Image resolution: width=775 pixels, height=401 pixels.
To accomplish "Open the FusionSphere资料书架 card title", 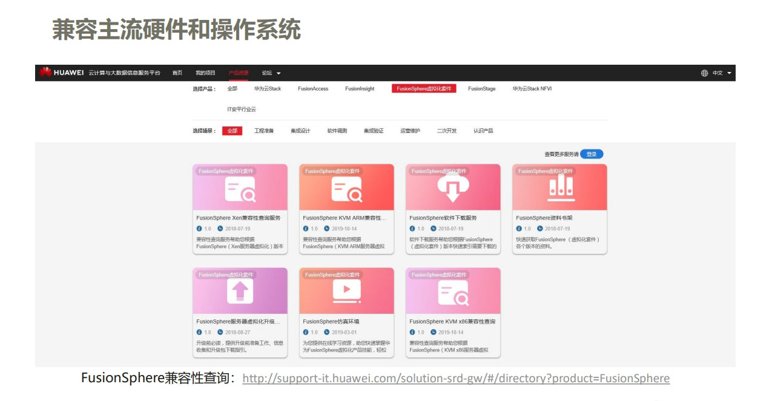I will [544, 218].
